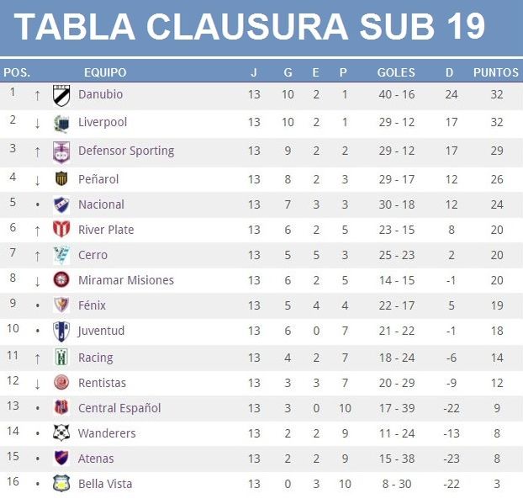Click the Racing green-striped crest icon

coord(61,357)
